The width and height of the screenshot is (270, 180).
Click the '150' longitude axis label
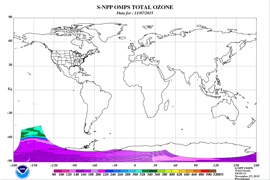236,165
